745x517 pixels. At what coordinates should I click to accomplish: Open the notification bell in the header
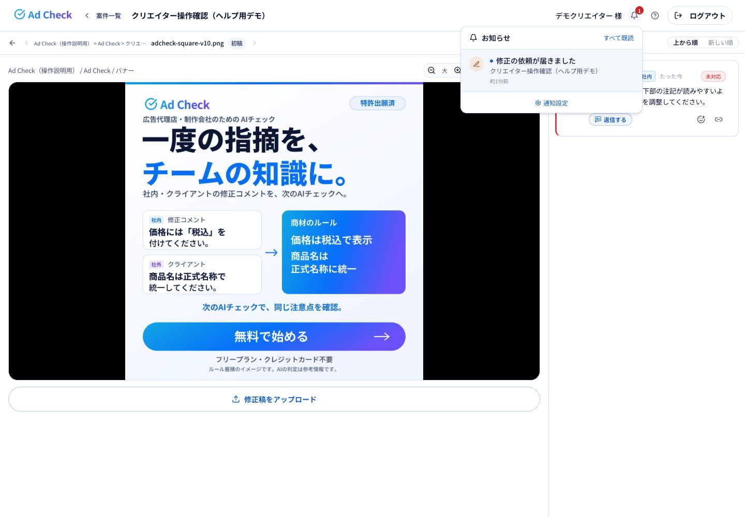point(634,16)
